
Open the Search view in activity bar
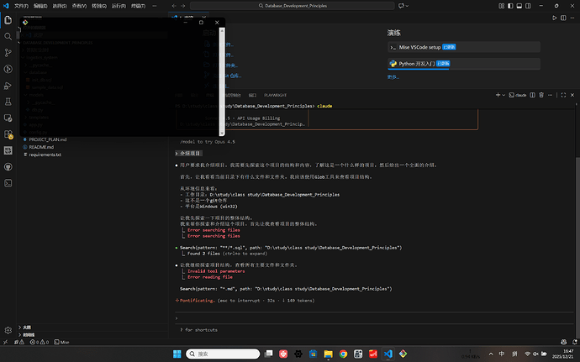point(8,36)
